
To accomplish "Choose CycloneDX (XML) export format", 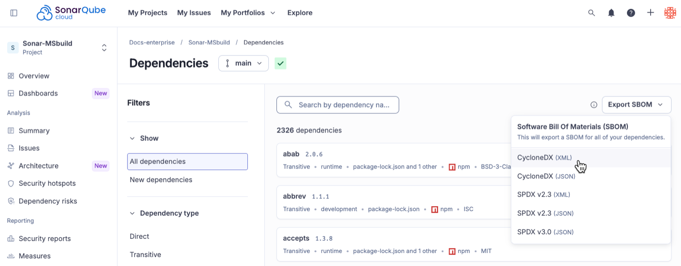I will point(591,158).
